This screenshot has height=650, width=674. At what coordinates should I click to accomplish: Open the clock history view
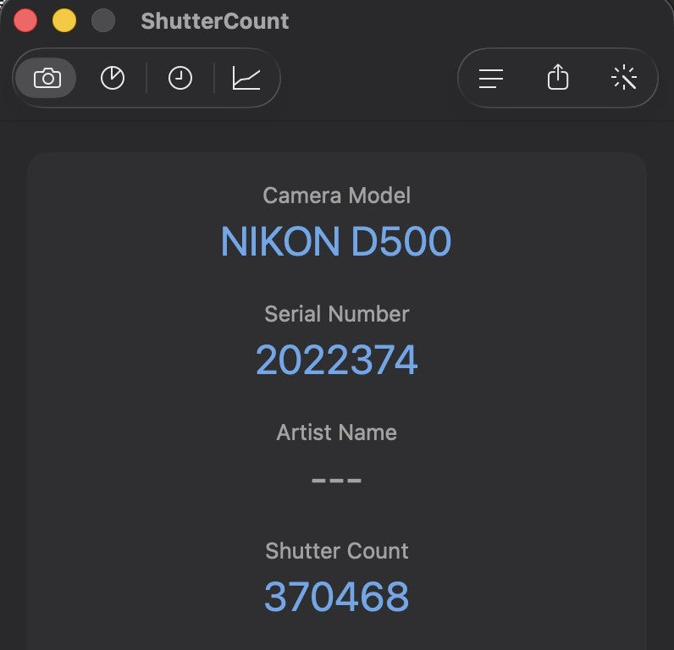click(180, 78)
